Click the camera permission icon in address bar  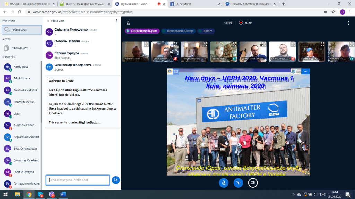tap(326, 12)
